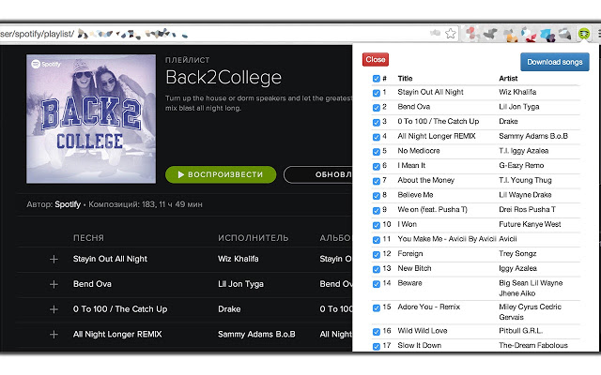Uncheck song 1 Stayin Out All Night
Viewport: 601px width, 375px height.
point(376,93)
